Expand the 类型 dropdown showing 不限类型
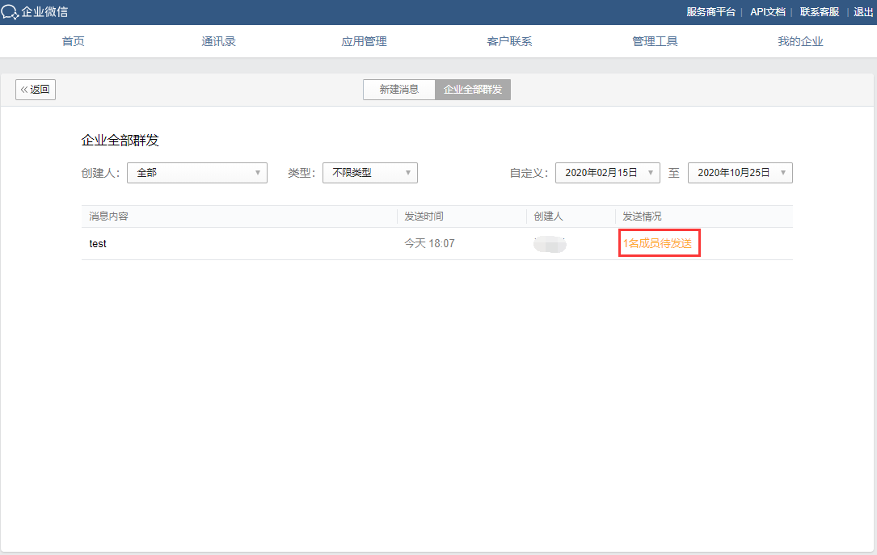This screenshot has height=555, width=877. point(370,173)
